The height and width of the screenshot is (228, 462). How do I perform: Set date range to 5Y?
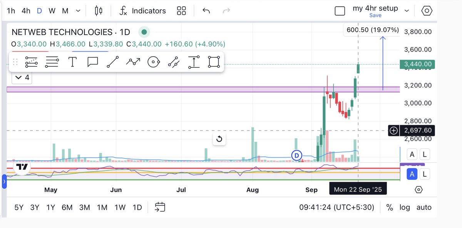(19, 208)
